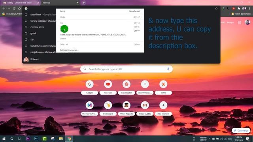The image size is (253, 142).
Task: Switch to Chrome on the taskbar
Action: coord(69,138)
